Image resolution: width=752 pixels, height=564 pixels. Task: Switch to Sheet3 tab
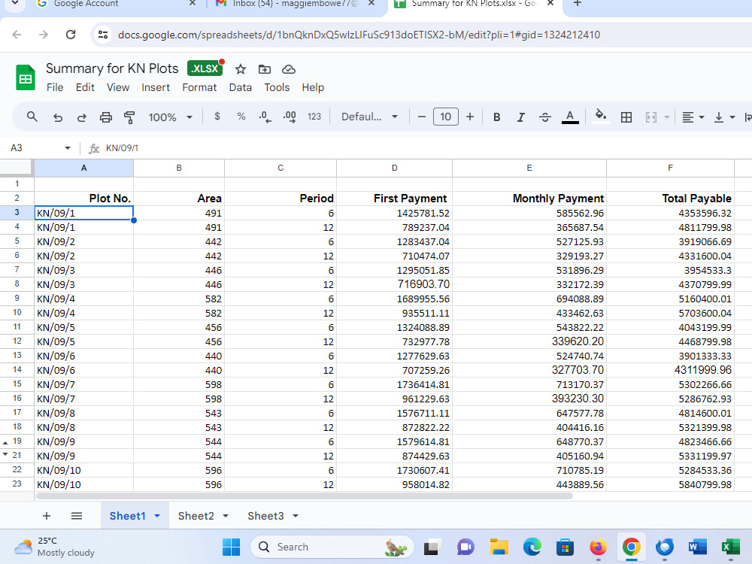click(265, 516)
